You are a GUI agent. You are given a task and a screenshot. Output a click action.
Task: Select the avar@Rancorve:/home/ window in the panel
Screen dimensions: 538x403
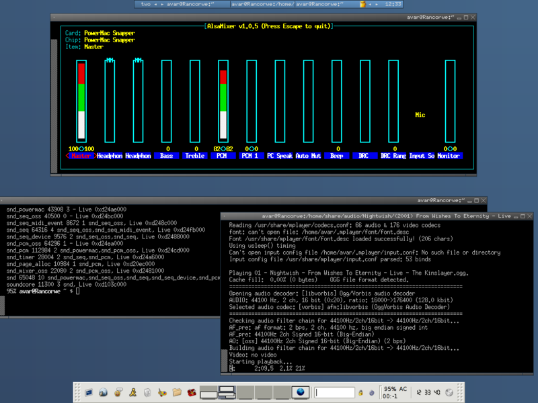pyautogui.click(x=261, y=5)
